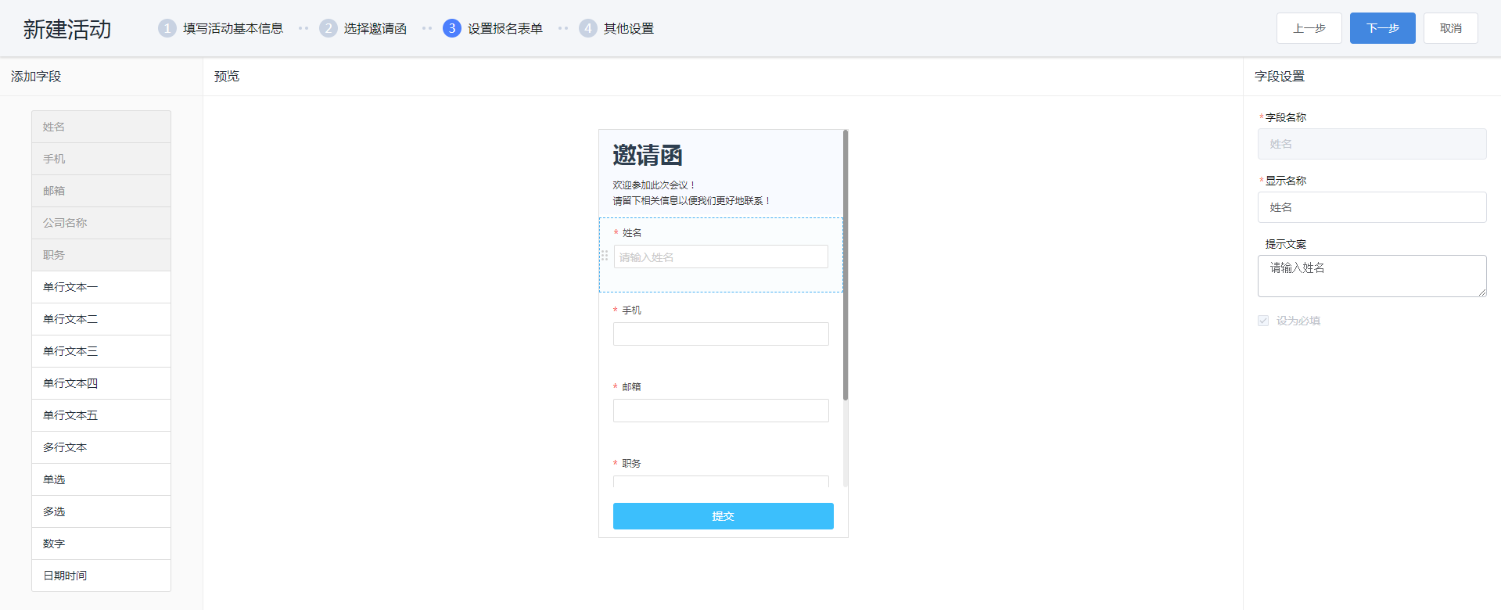Click step 2 circle 选择邀请函

(x=328, y=28)
